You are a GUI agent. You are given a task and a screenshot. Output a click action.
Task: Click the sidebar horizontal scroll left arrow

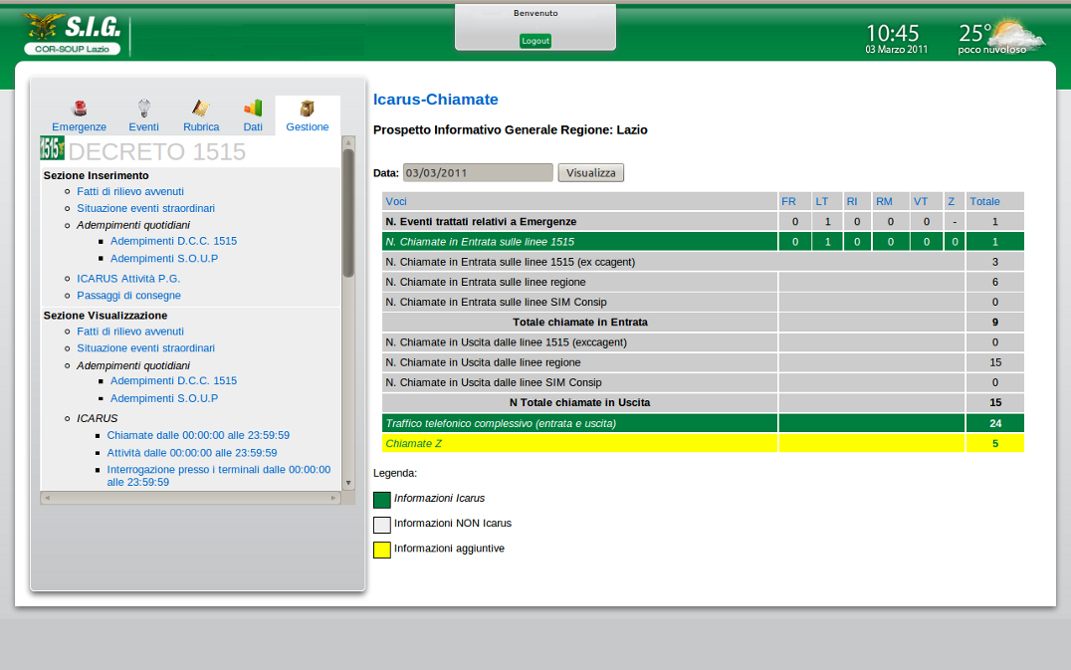pyautogui.click(x=47, y=498)
